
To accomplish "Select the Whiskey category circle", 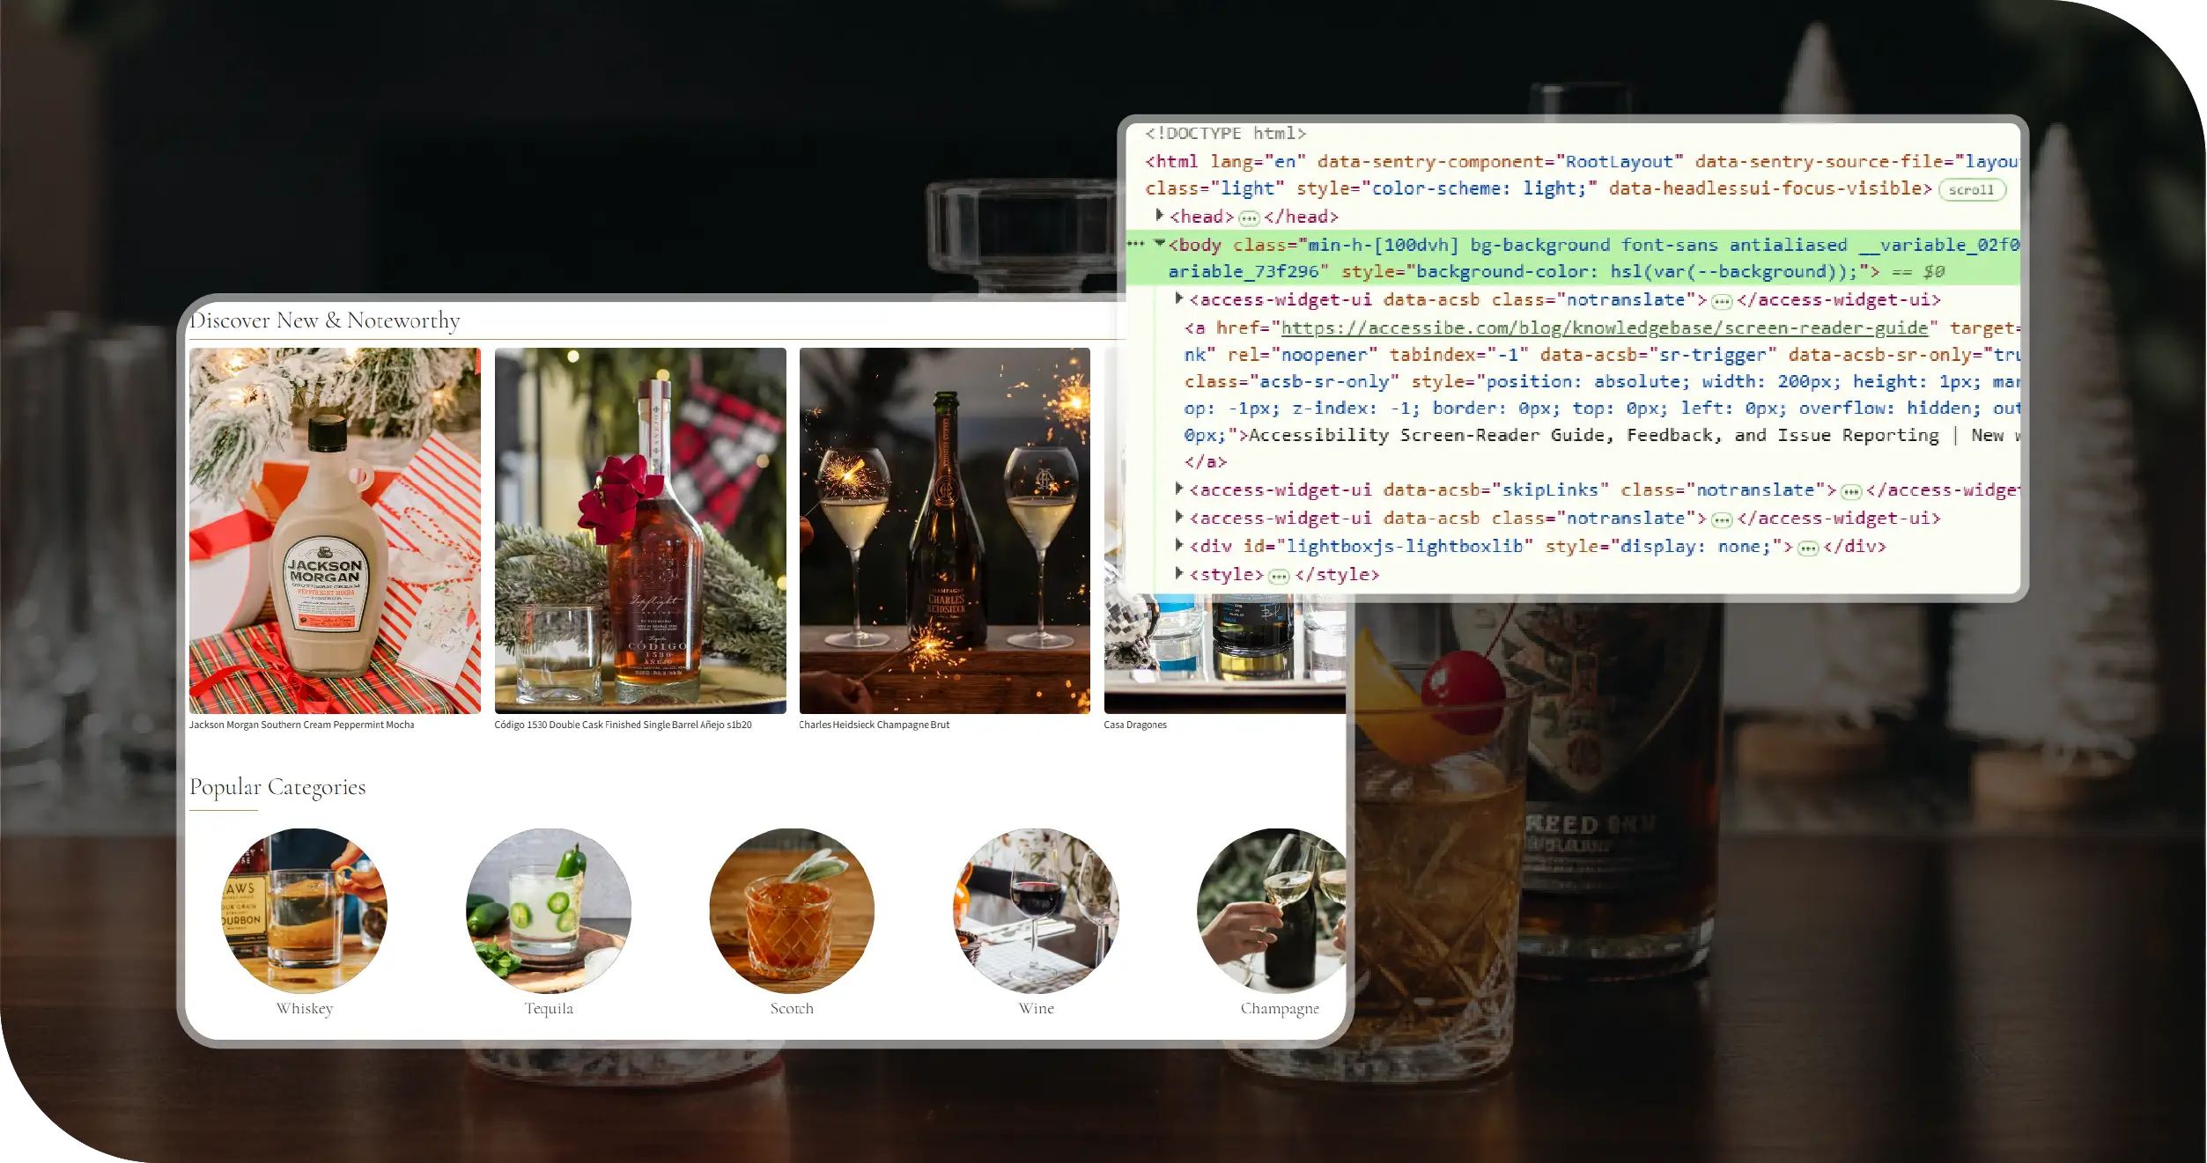I will (304, 910).
